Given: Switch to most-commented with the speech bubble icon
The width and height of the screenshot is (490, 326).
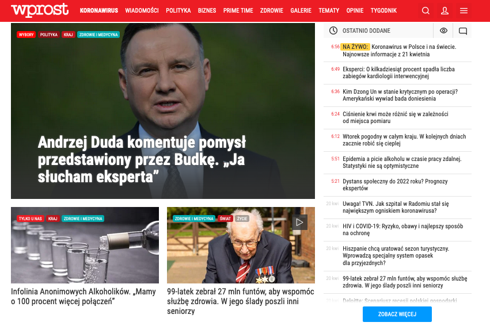Looking at the screenshot, I should (462, 30).
